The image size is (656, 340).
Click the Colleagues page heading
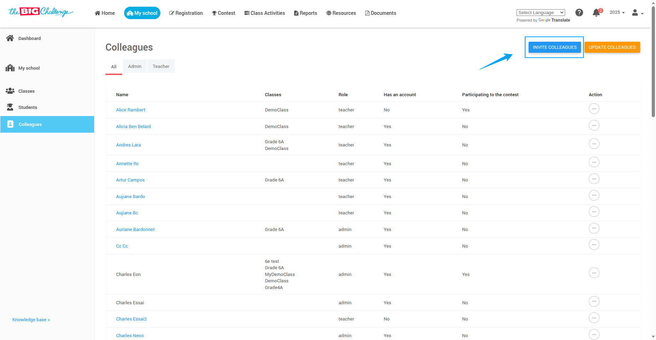(x=129, y=47)
